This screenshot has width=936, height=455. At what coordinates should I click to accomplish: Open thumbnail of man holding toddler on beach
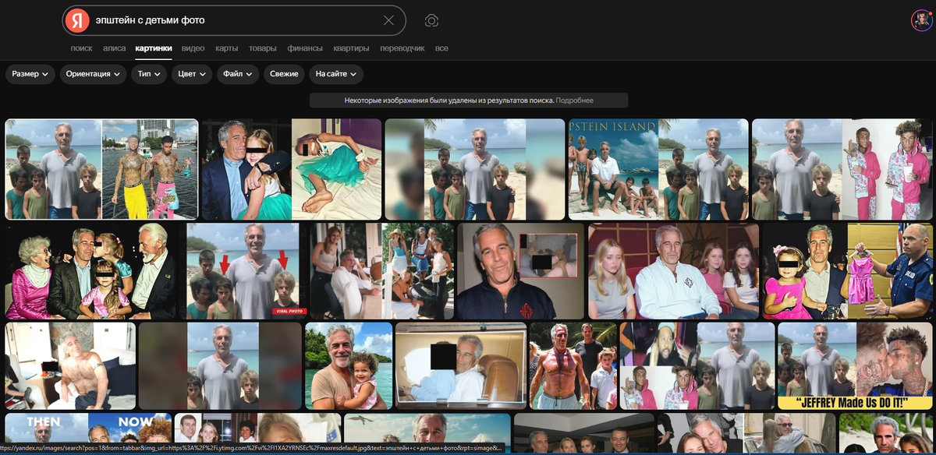(x=349, y=366)
